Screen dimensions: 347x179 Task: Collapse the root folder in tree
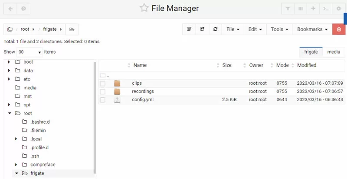[10, 113]
